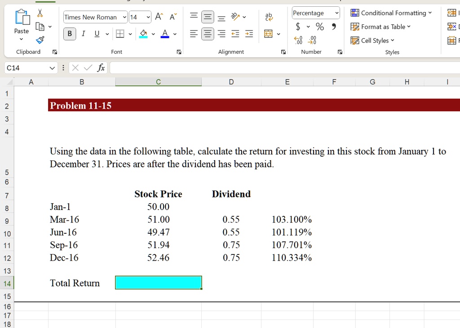
Task: Toggle Bold formatting
Action: [70, 34]
